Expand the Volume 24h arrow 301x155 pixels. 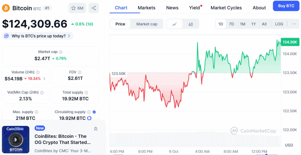44,79
